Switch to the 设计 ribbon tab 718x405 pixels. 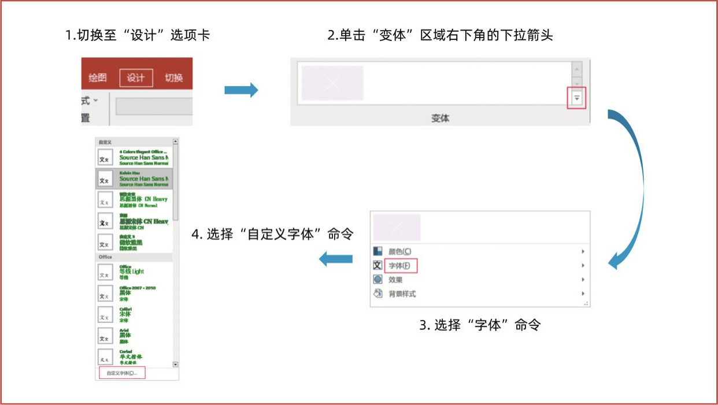(136, 78)
